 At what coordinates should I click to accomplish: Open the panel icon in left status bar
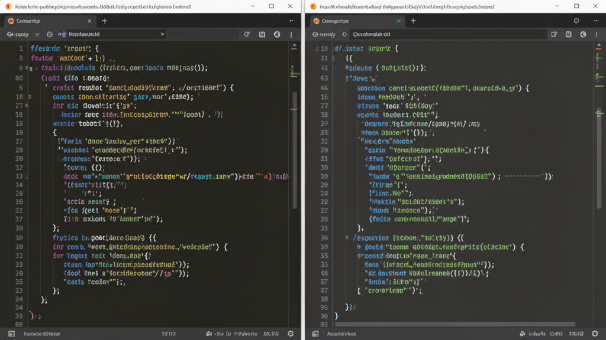[x=12, y=334]
